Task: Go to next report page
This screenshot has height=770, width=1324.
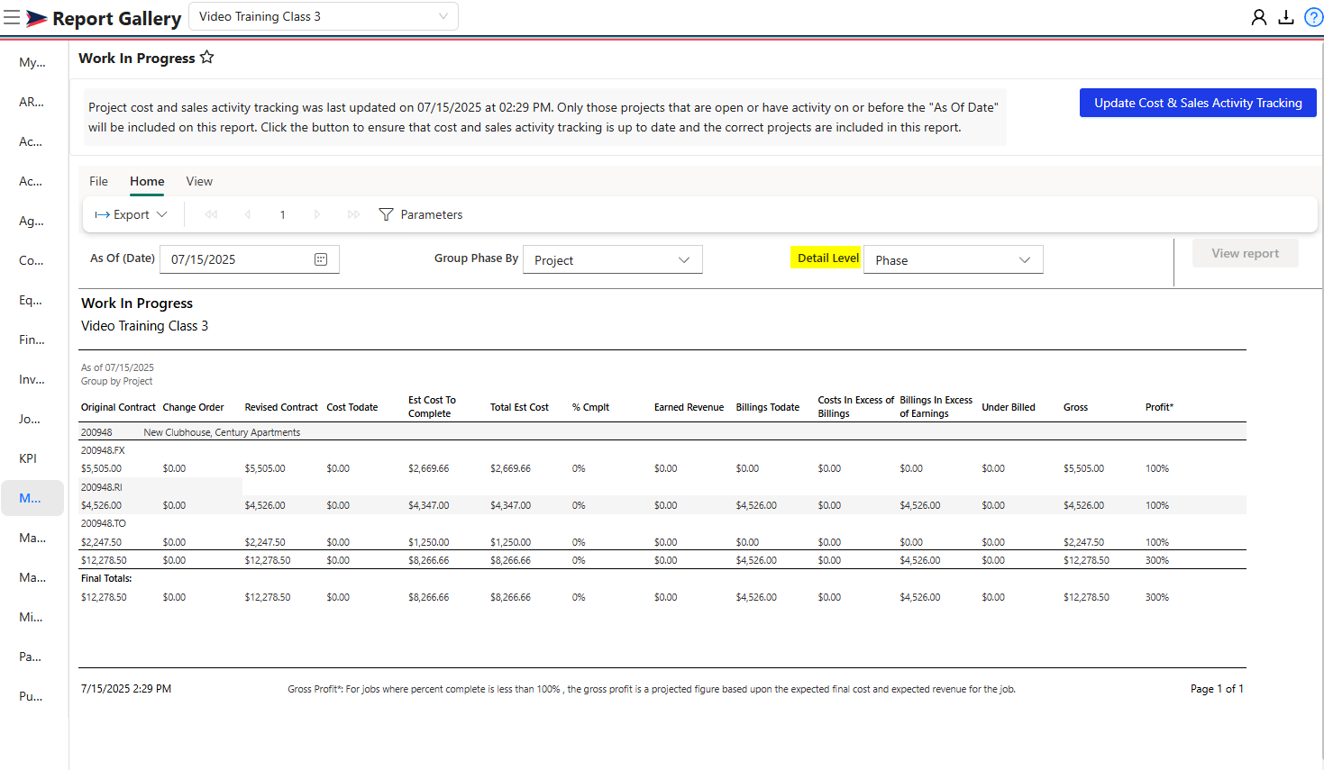Action: 317,214
